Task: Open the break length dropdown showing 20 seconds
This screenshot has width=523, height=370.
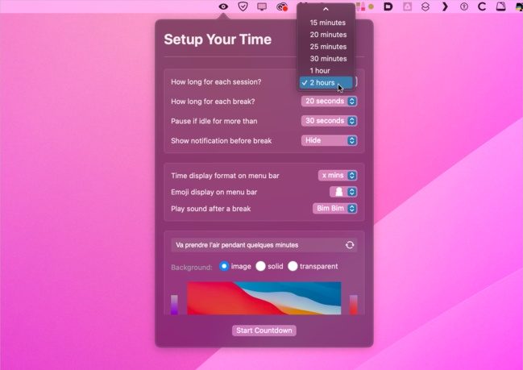Action: point(329,102)
